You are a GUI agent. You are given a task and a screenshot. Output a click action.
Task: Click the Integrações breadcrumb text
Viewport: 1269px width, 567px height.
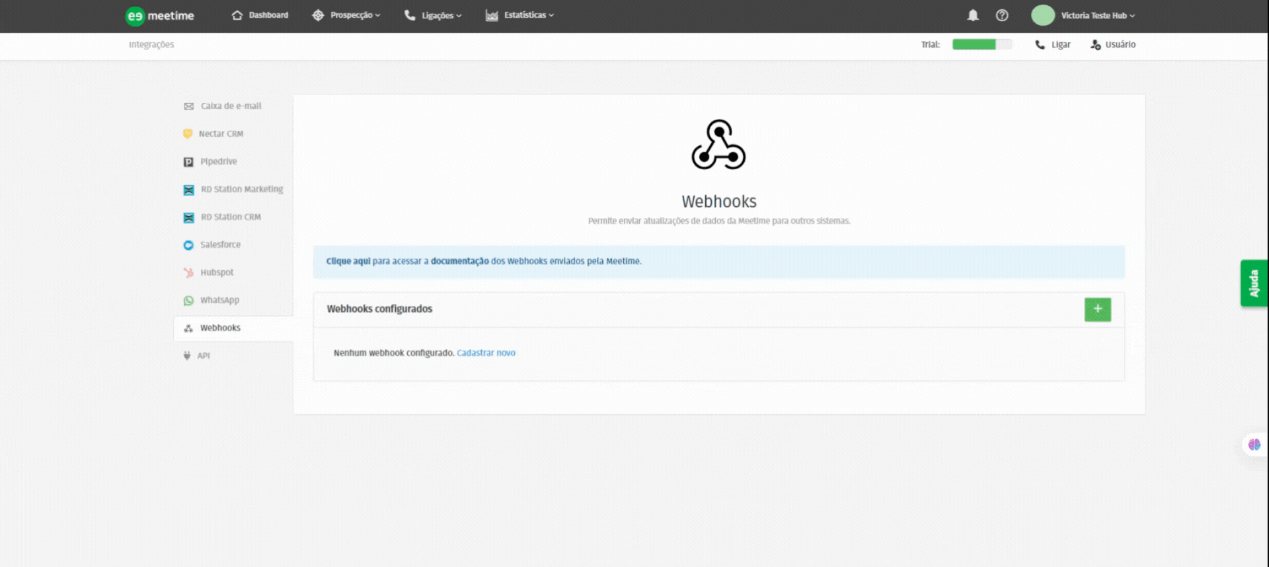[151, 45]
